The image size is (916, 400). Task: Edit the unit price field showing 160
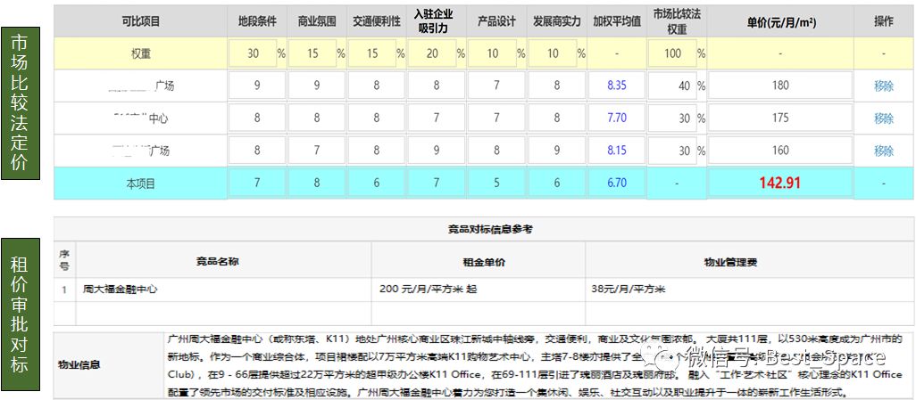[780, 151]
